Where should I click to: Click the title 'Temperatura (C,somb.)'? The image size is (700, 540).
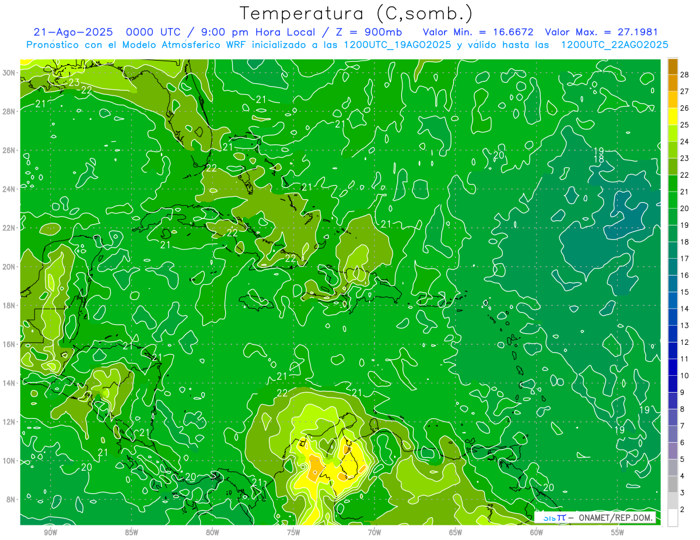click(356, 13)
